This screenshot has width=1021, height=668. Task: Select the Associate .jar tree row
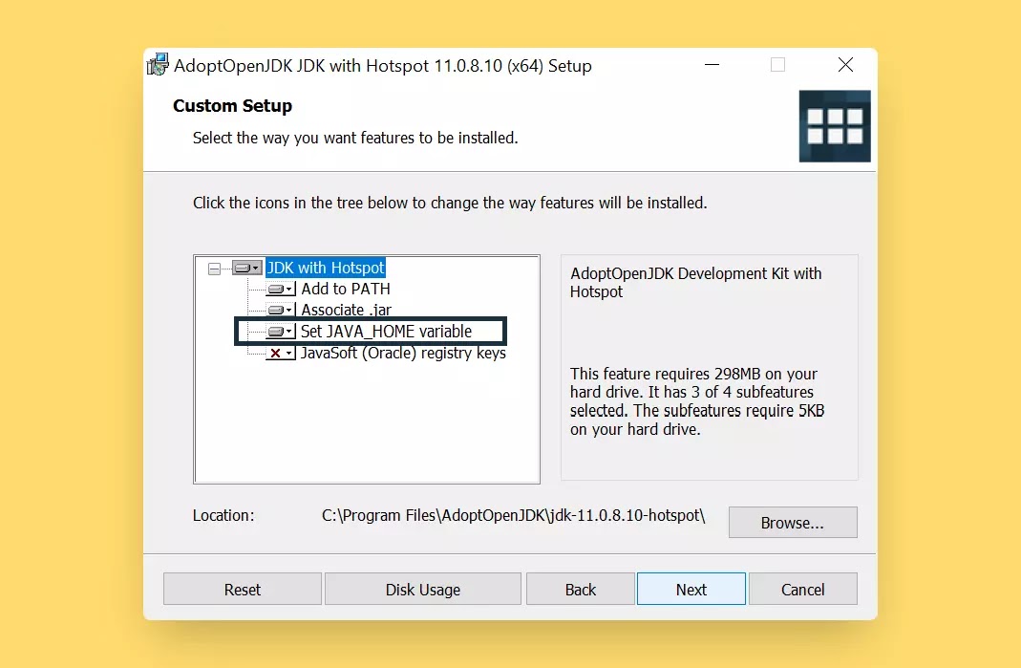(x=346, y=310)
